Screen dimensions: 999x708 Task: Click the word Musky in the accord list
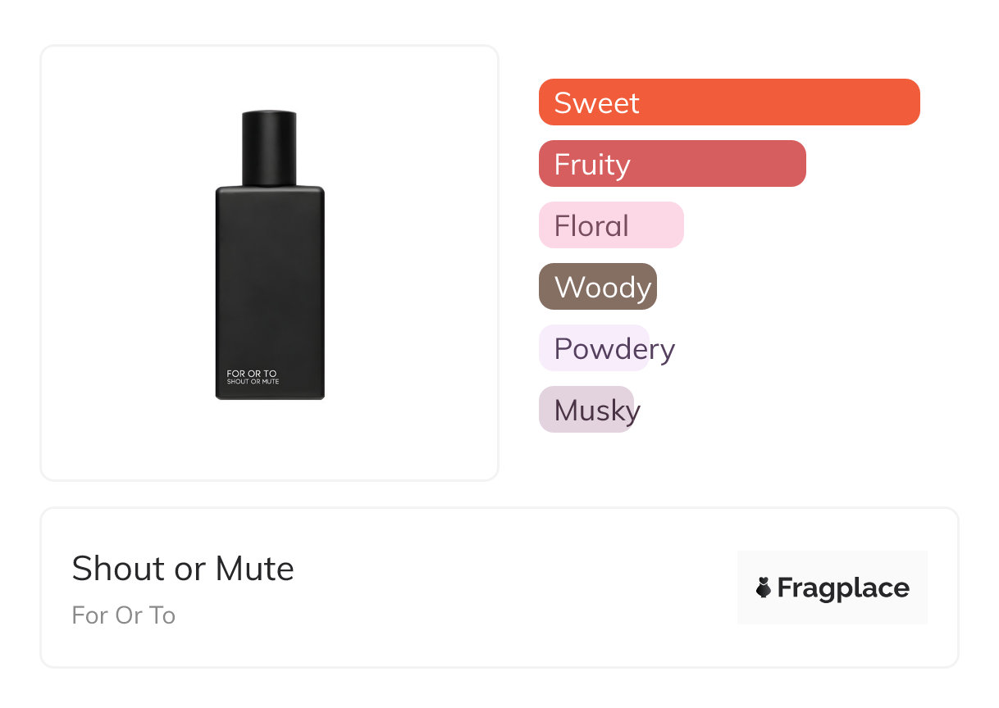tap(597, 410)
